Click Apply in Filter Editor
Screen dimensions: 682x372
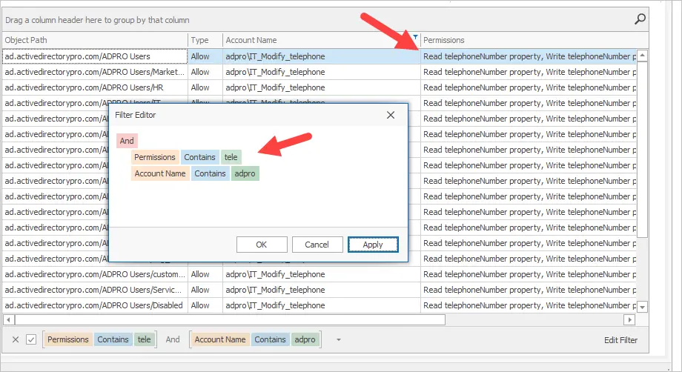click(x=373, y=245)
